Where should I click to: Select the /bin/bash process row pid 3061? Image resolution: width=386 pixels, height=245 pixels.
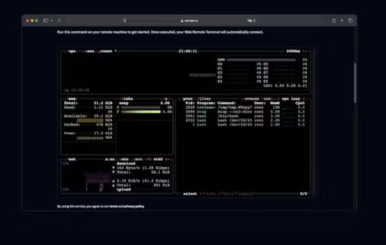click(x=245, y=116)
